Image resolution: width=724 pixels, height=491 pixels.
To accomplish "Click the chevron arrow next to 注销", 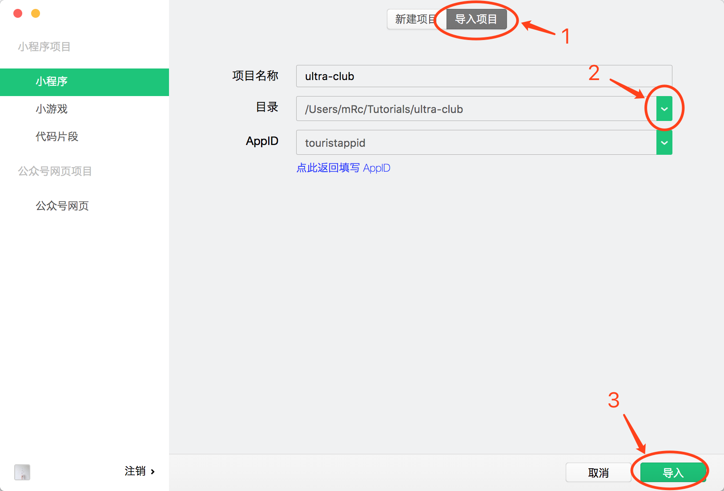I will [x=153, y=471].
